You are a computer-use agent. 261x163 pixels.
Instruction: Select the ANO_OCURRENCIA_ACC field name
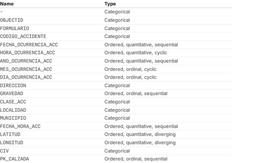click(x=26, y=61)
